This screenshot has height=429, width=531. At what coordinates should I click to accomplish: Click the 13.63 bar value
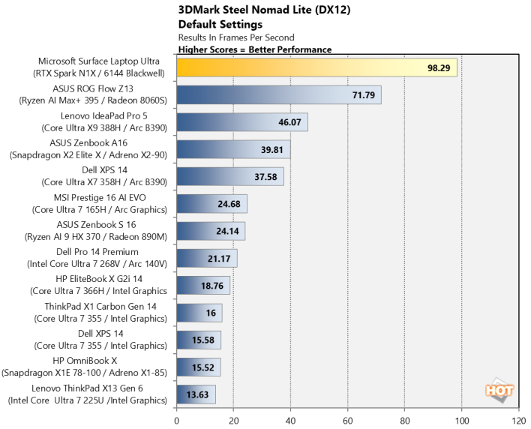coord(197,394)
